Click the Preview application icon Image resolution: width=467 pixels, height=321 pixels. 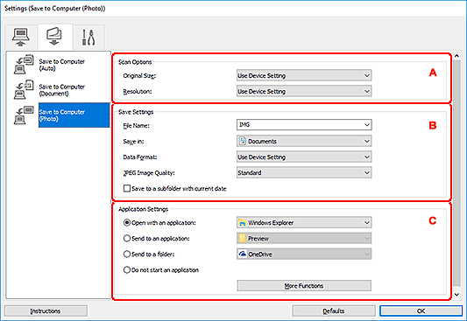[x=243, y=238]
